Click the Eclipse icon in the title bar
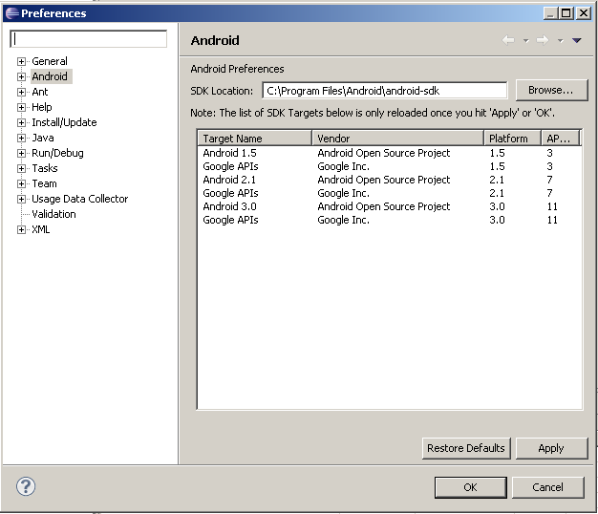This screenshot has height=514, width=598. (12, 13)
